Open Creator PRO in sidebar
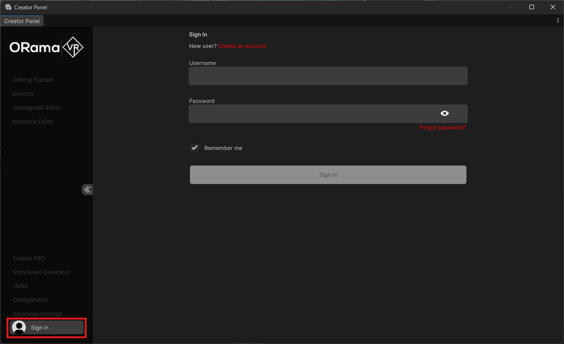 pos(29,258)
